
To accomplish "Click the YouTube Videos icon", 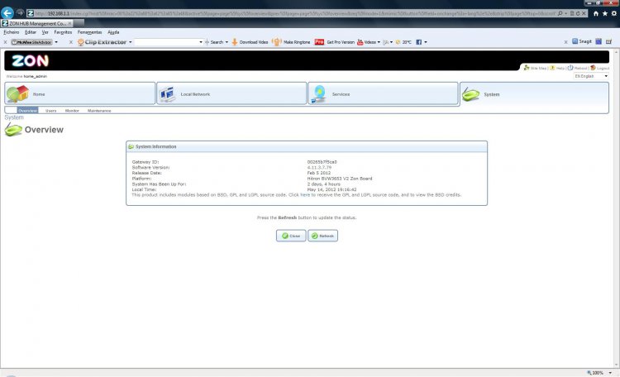I will (360, 42).
